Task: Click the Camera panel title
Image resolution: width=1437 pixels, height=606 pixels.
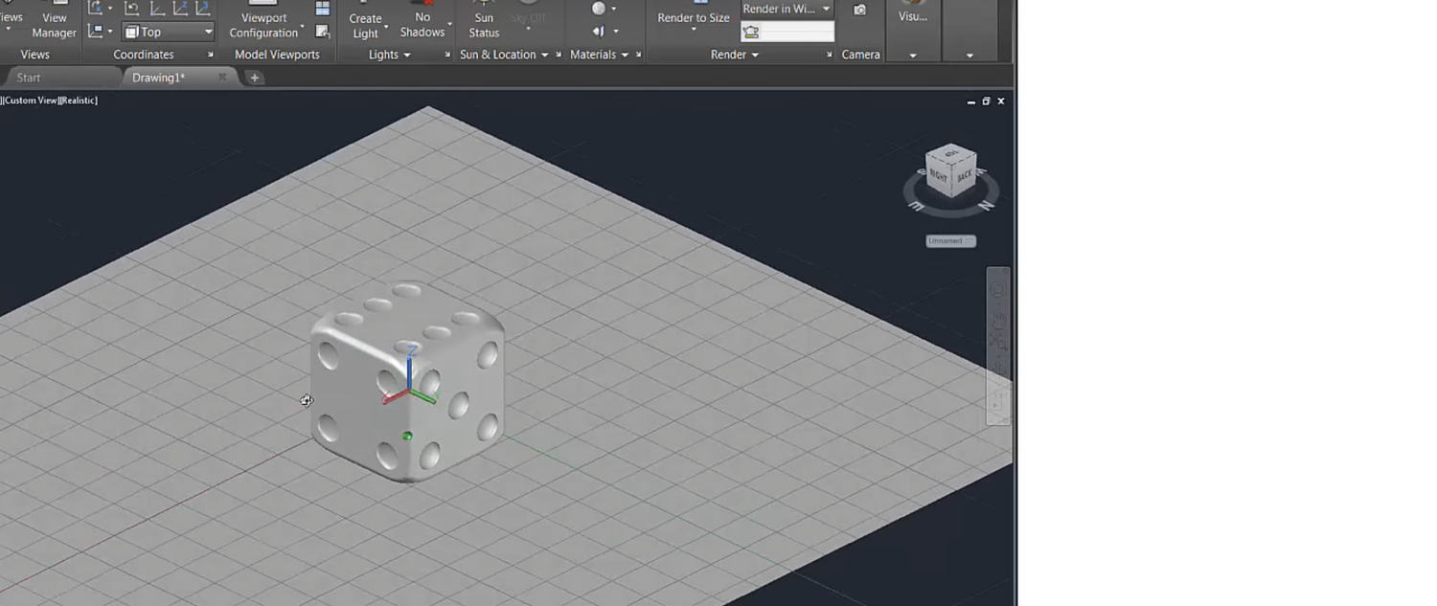Action: click(x=860, y=55)
